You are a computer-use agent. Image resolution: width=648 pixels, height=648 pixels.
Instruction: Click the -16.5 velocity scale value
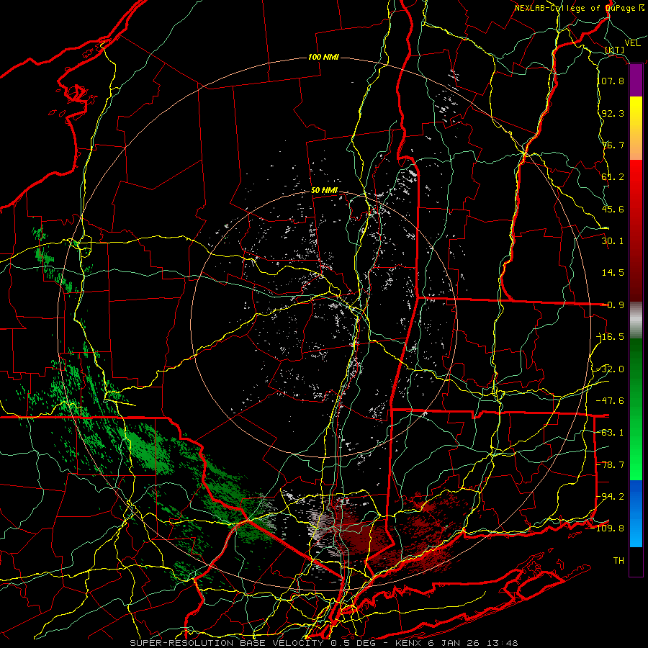(611, 337)
